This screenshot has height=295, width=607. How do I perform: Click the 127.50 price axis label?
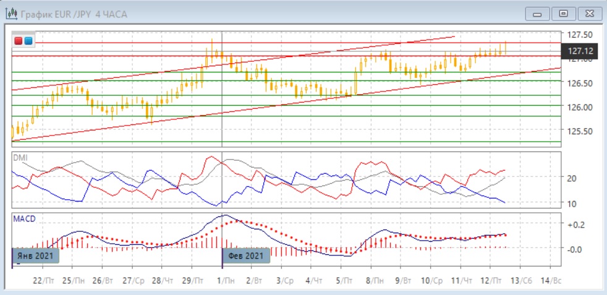point(580,35)
